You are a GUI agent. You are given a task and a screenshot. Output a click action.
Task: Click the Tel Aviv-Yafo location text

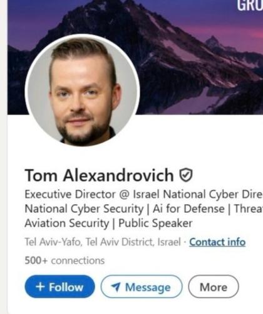pyautogui.click(x=103, y=242)
